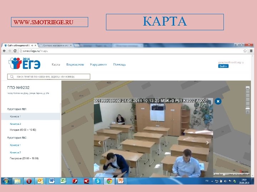Open Skype from the taskbar
257x192 pixels.
pos(98,181)
